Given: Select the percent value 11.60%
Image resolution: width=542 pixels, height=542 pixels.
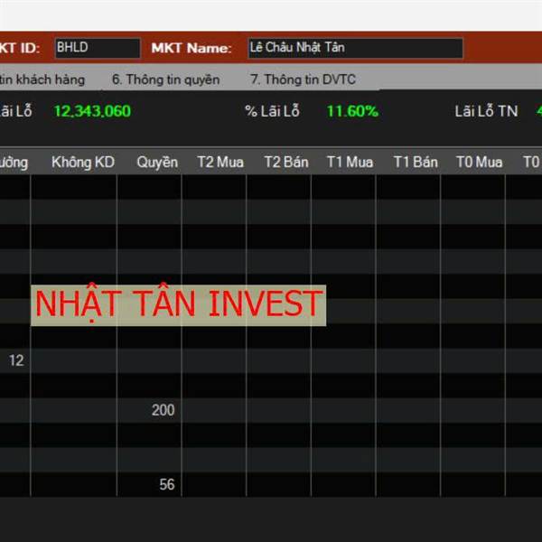Looking at the screenshot, I should click(352, 111).
